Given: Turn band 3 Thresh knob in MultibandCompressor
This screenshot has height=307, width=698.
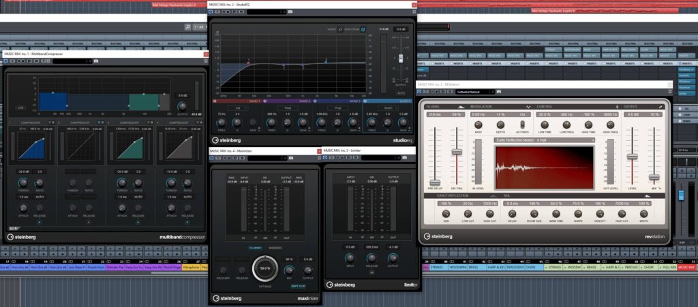Looking at the screenshot, I should point(121,182).
